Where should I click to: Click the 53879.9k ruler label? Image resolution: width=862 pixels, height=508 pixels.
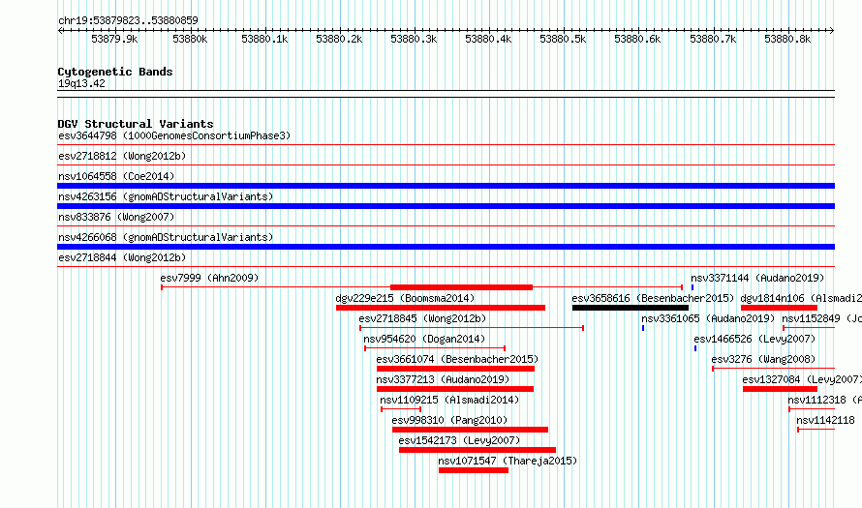pos(114,39)
